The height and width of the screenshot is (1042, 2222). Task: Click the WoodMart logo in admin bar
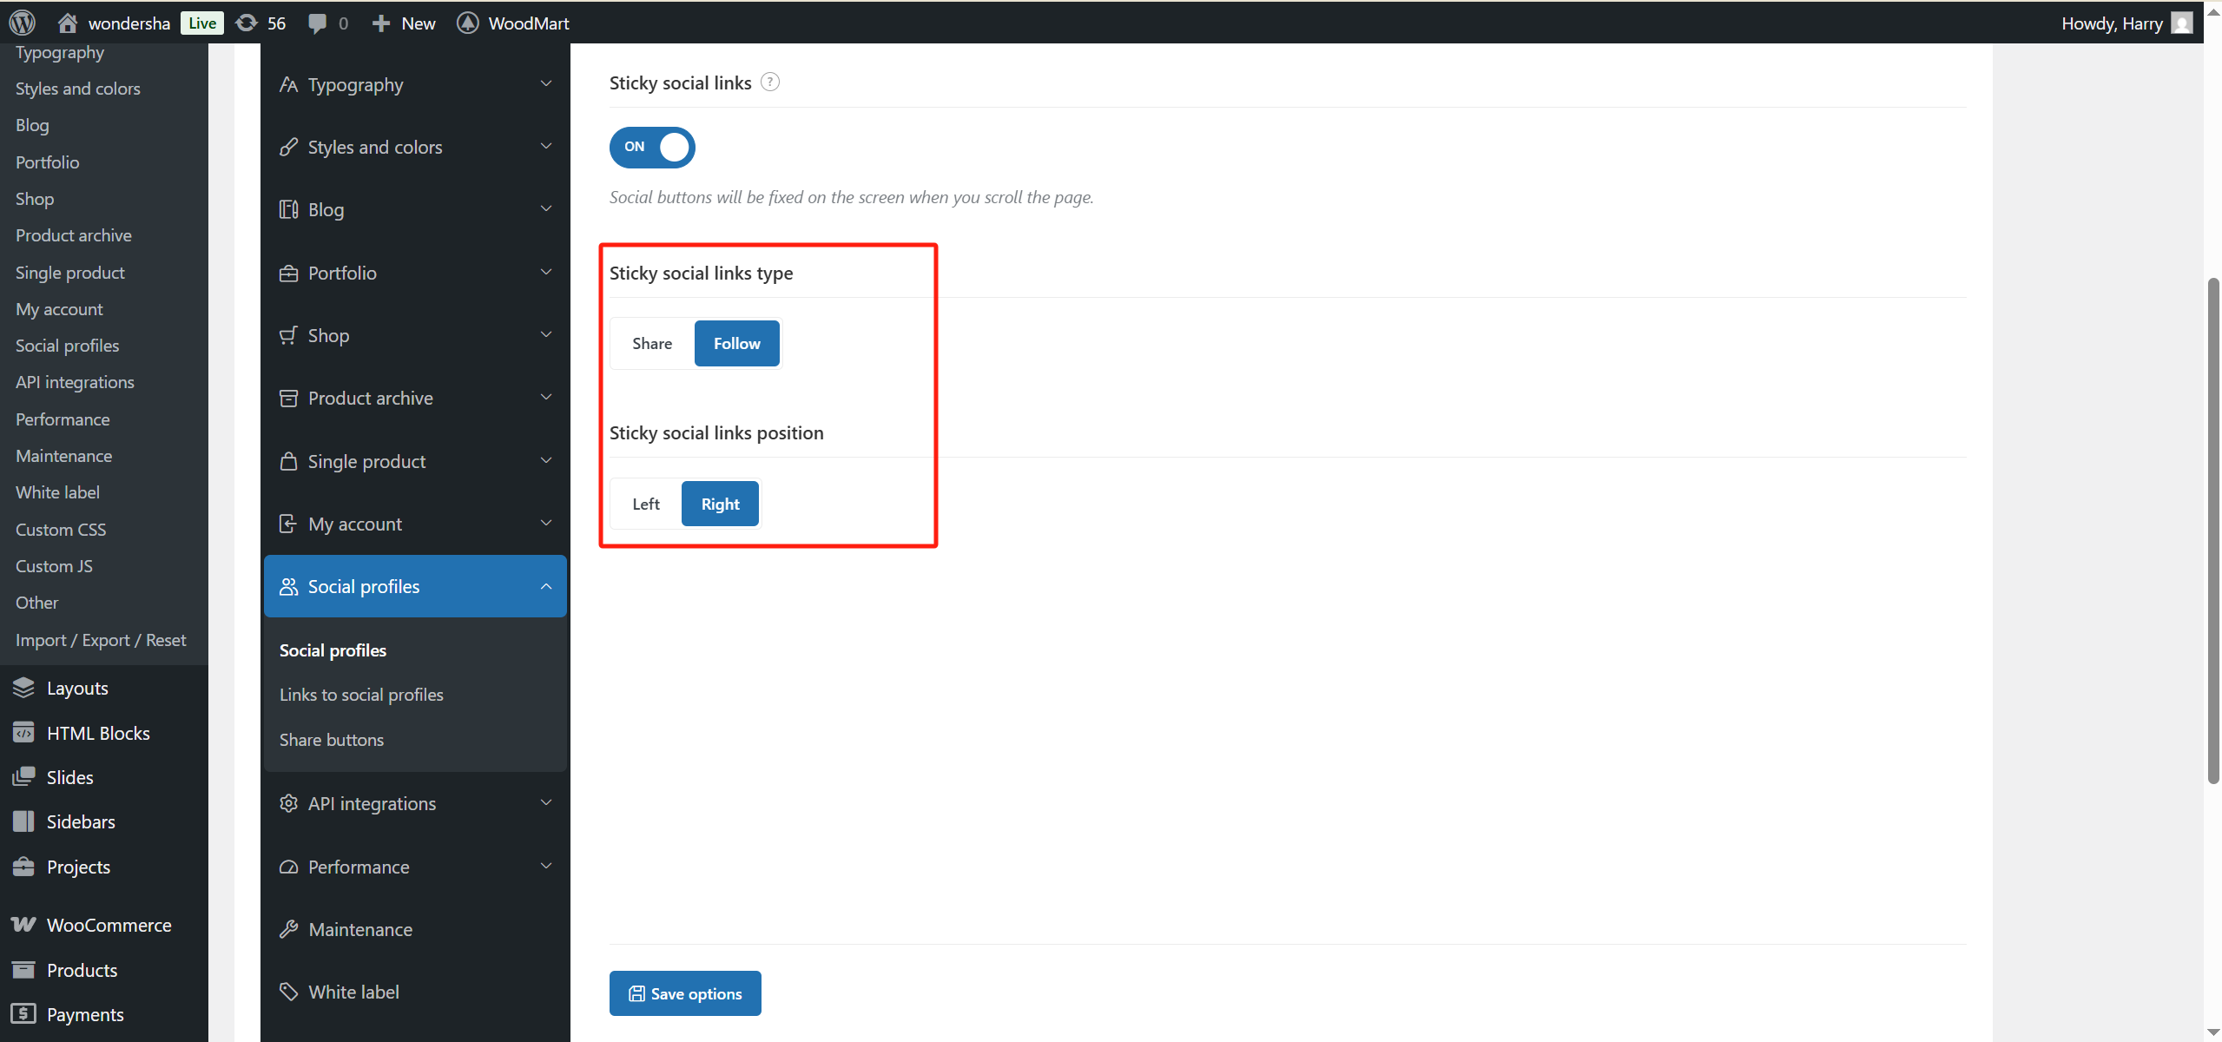pyautogui.click(x=467, y=23)
